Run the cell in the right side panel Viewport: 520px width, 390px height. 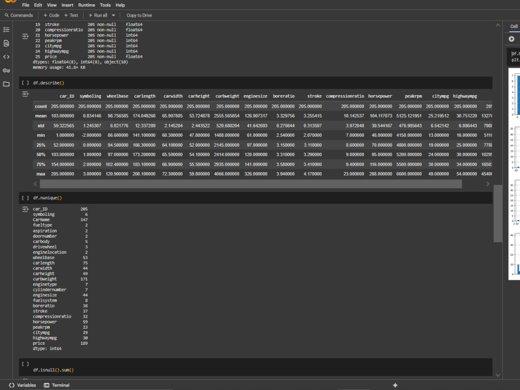(512, 39)
